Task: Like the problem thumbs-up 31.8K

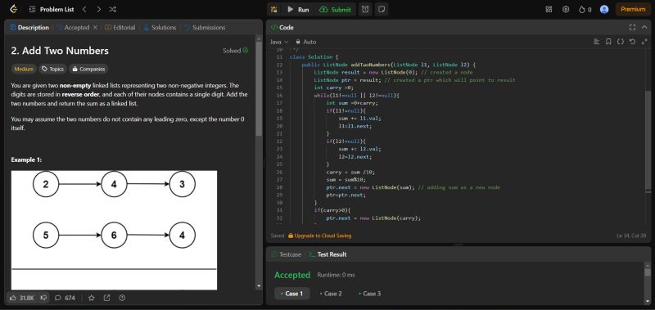Action: (22, 298)
